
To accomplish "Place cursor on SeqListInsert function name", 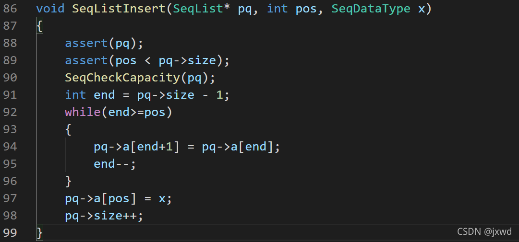I will 119,9.
